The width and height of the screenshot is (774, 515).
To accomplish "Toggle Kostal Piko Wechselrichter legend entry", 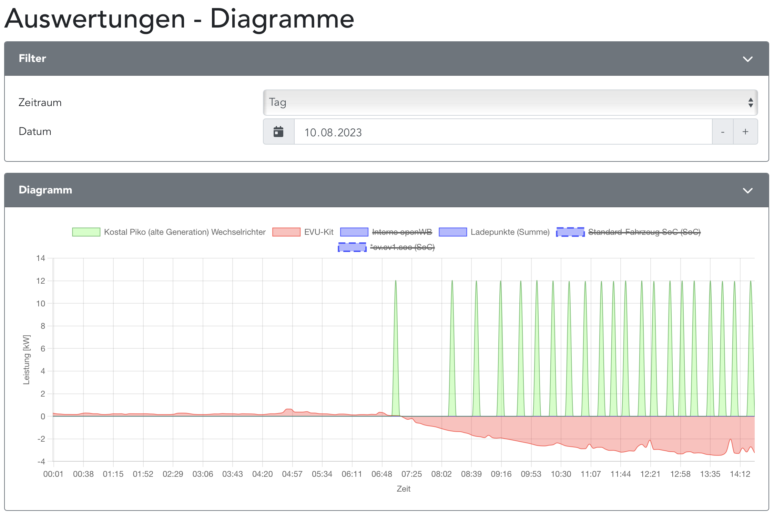I will coord(185,232).
